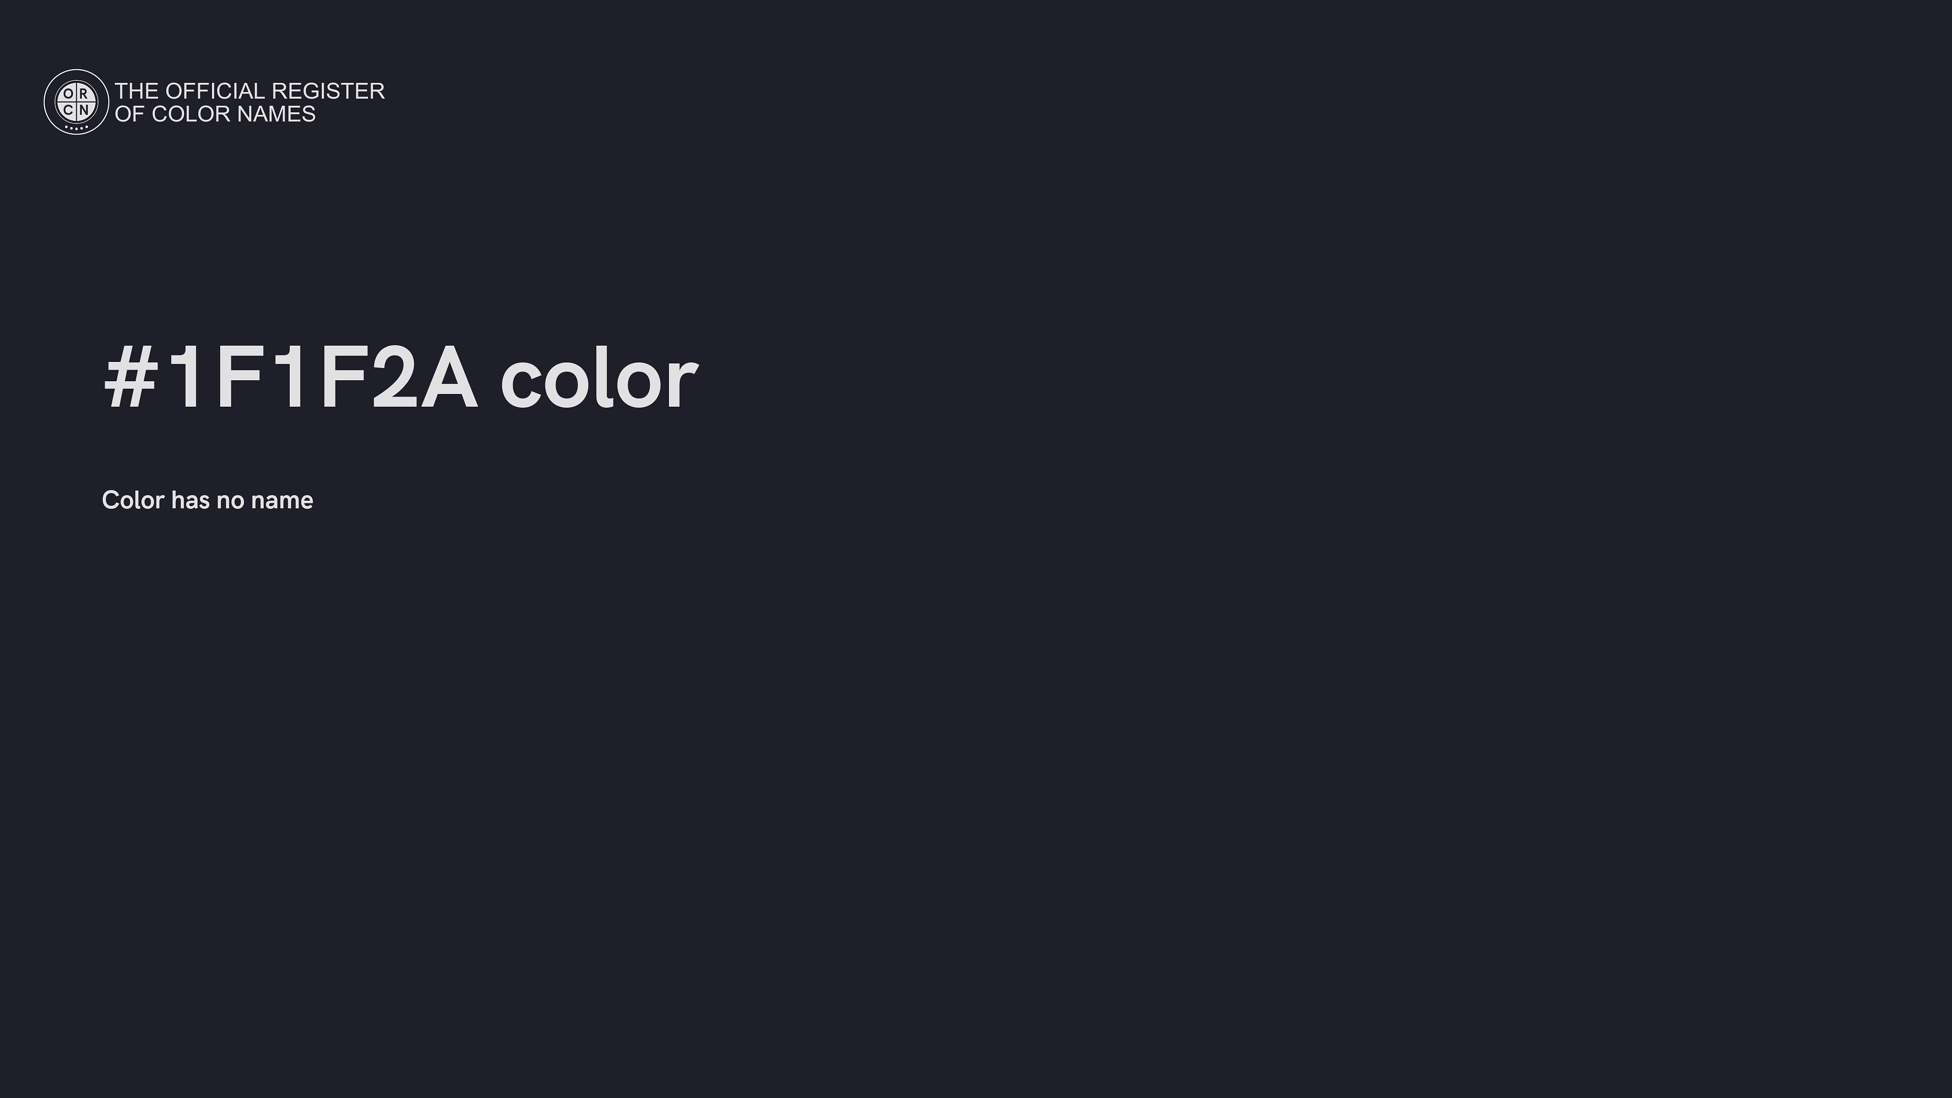Click the letter A ending the hex code

[449, 378]
